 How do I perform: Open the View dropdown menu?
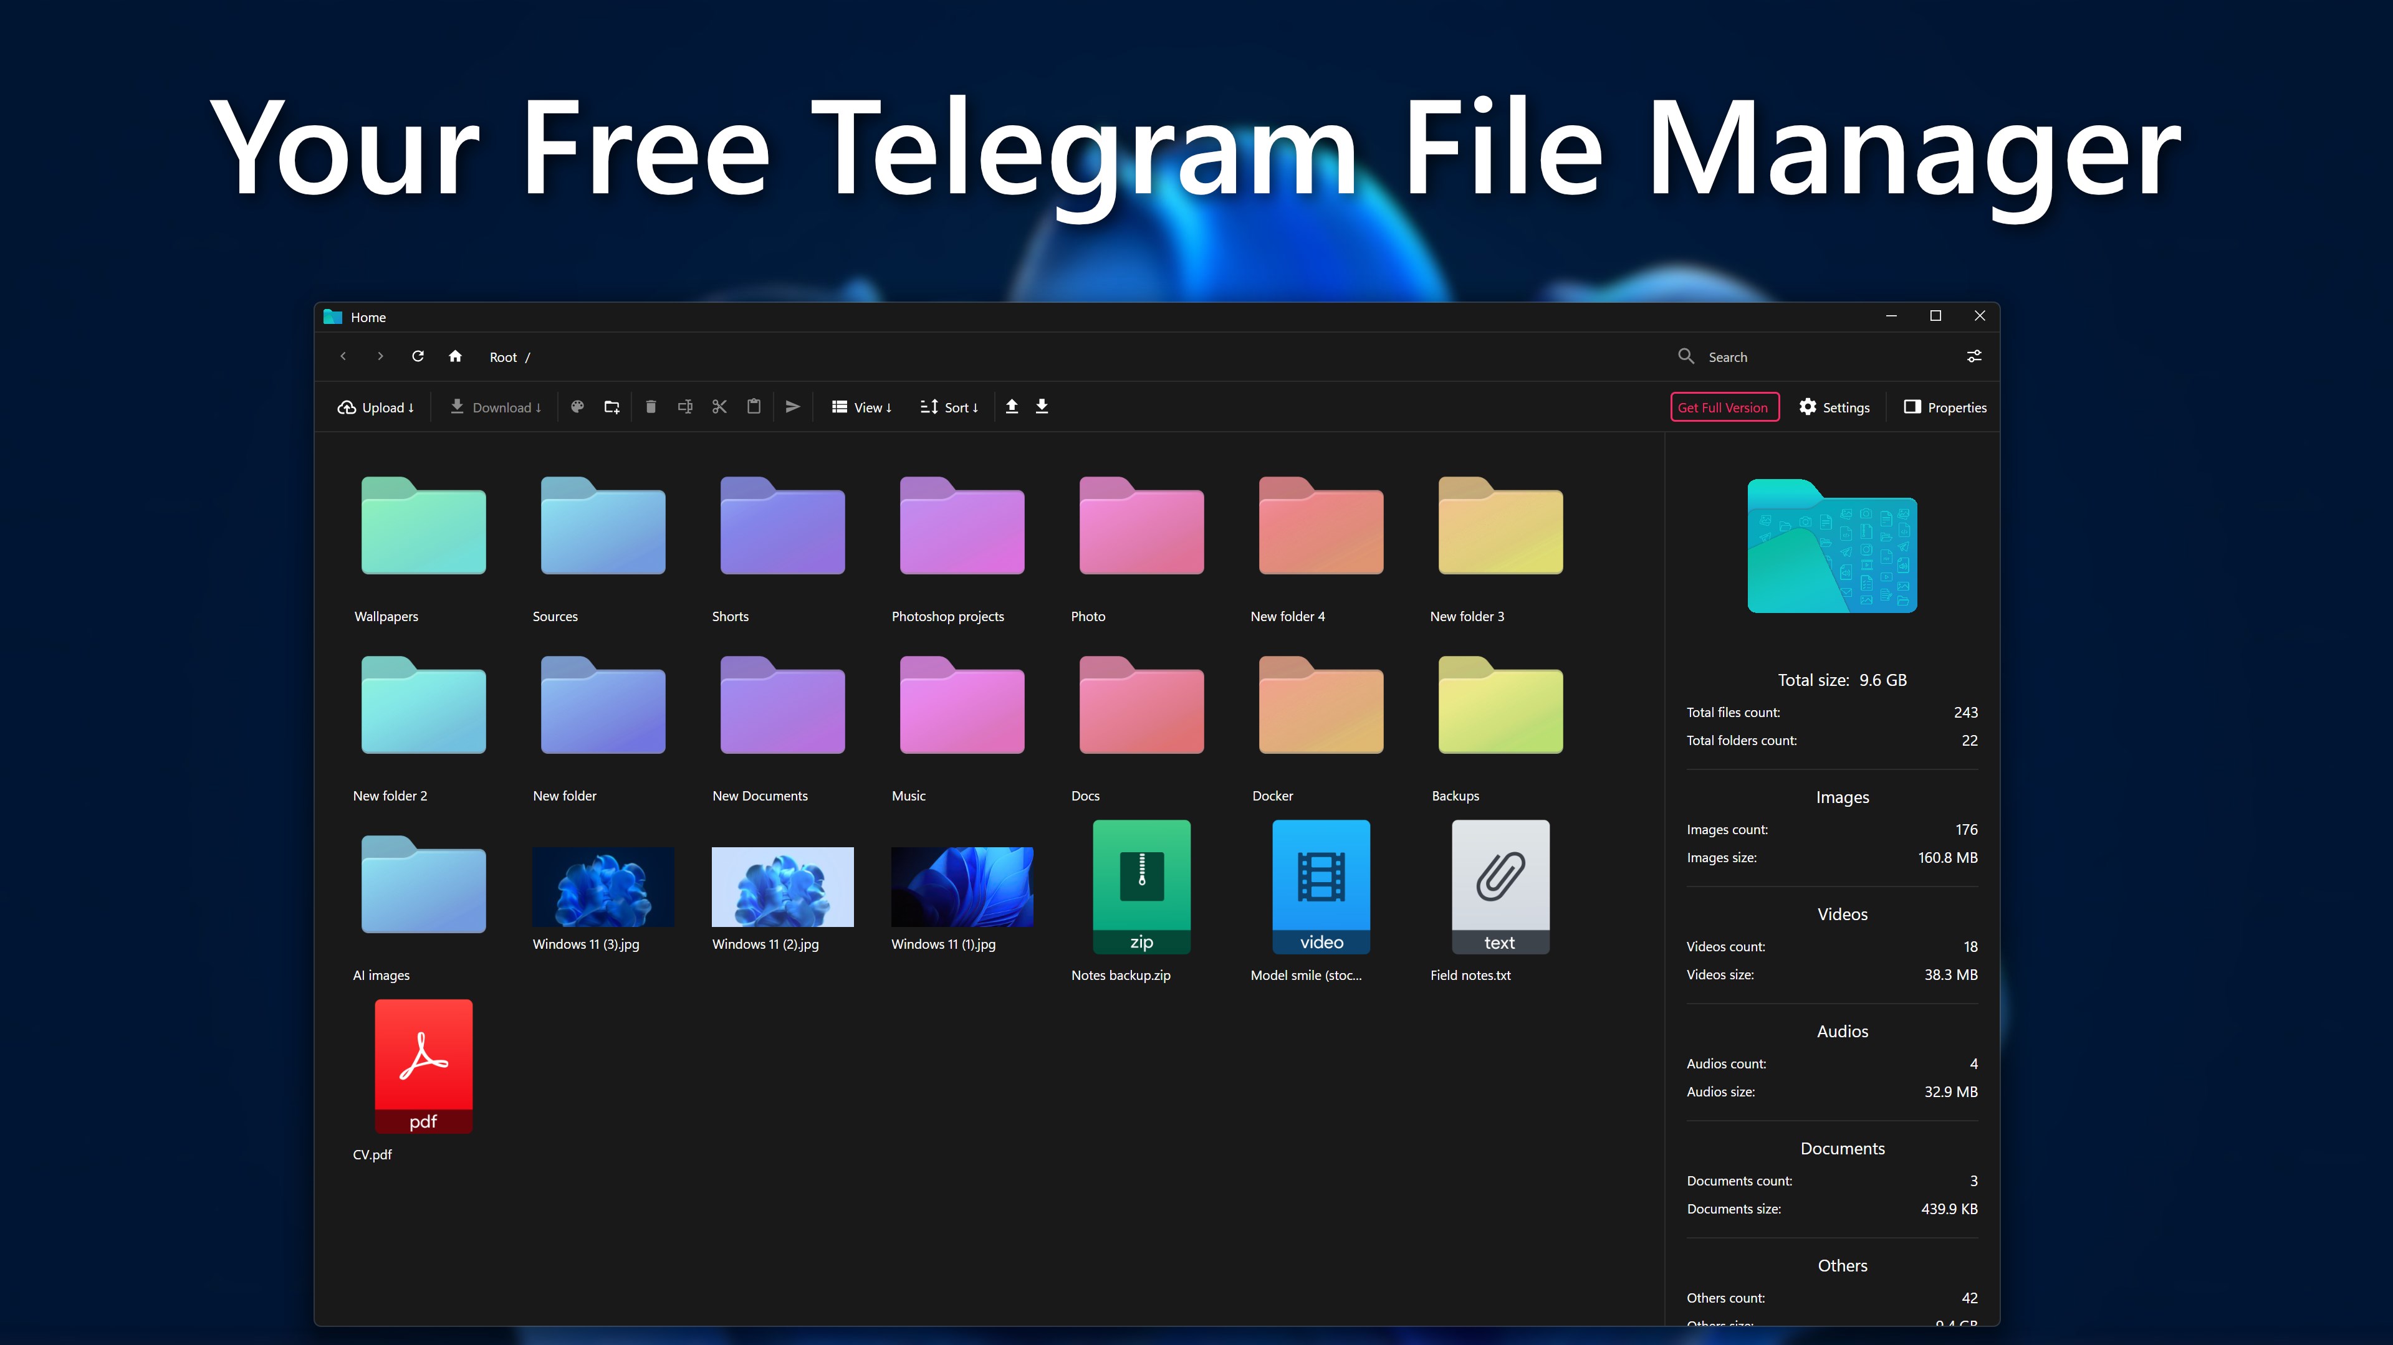coord(861,407)
